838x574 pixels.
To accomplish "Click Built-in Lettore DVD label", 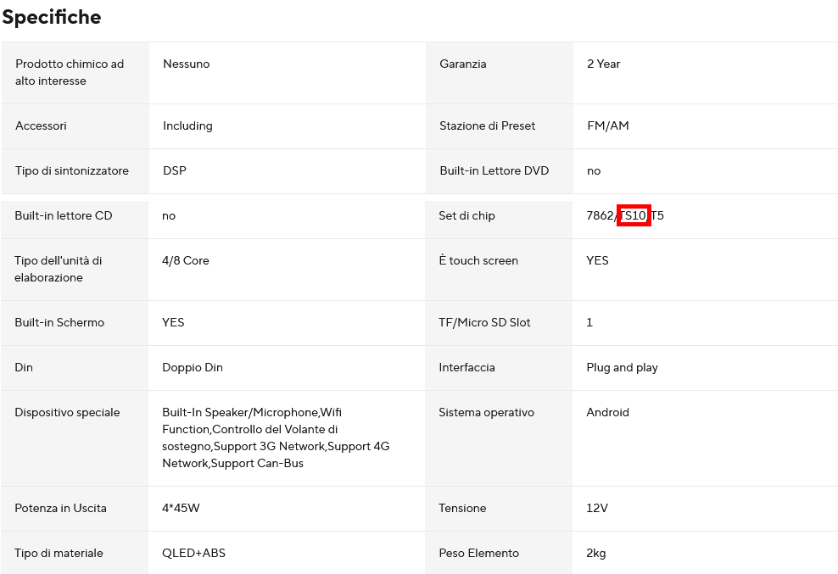I will point(494,170).
